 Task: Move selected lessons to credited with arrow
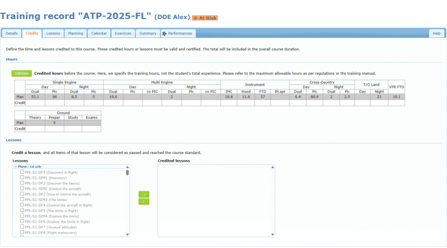(144, 194)
